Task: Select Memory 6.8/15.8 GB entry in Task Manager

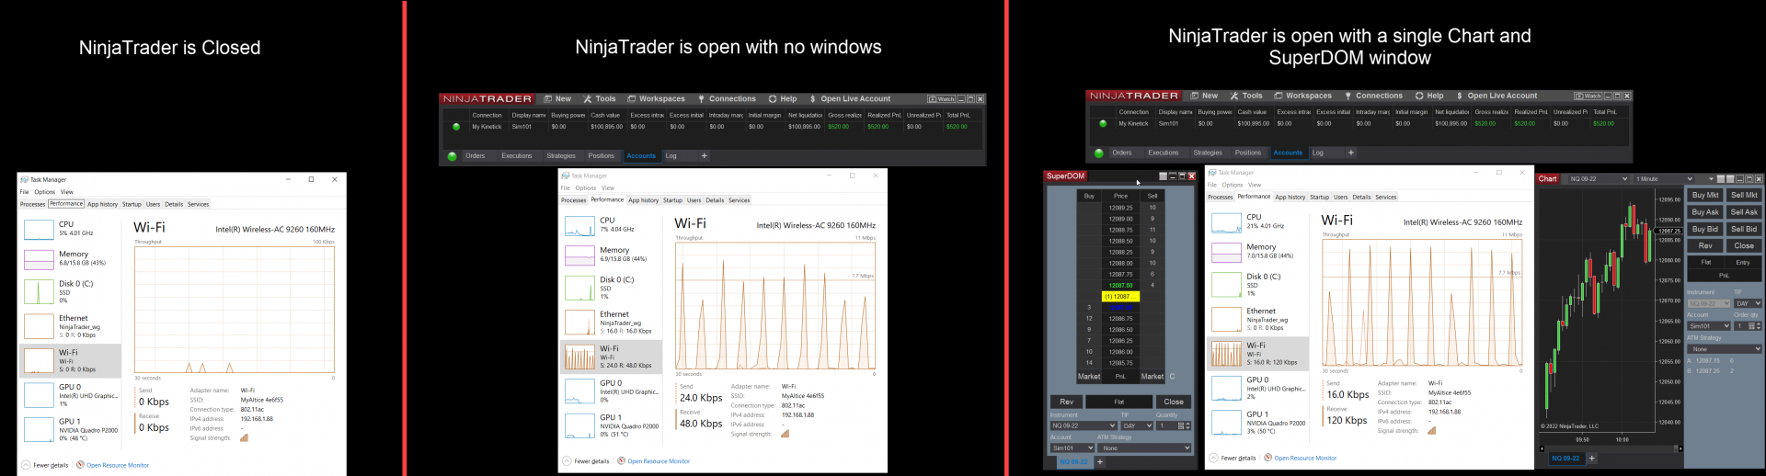Action: tap(70, 259)
